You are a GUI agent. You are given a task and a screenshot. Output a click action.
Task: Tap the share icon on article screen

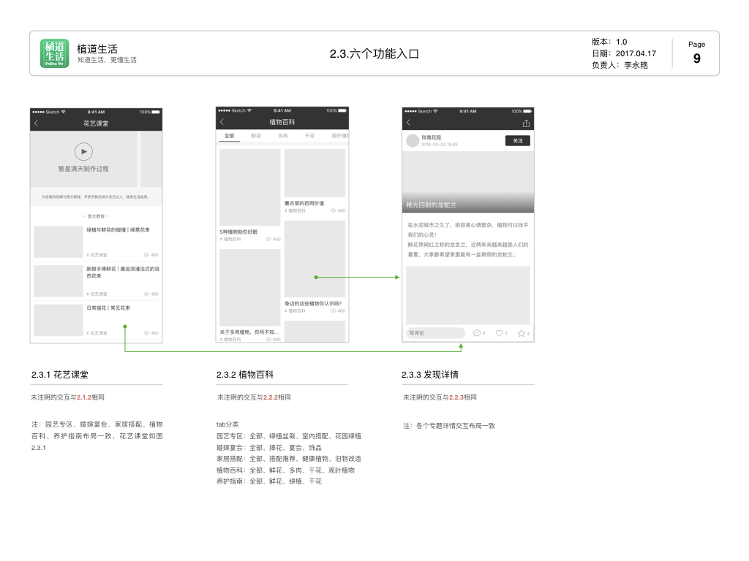click(526, 123)
